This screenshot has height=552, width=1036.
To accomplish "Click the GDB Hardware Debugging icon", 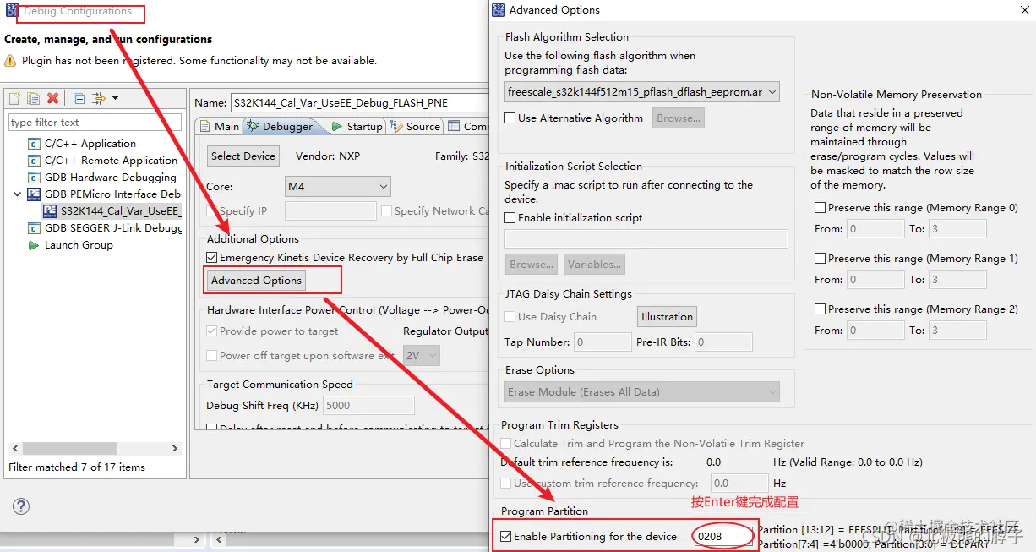I will click(34, 178).
